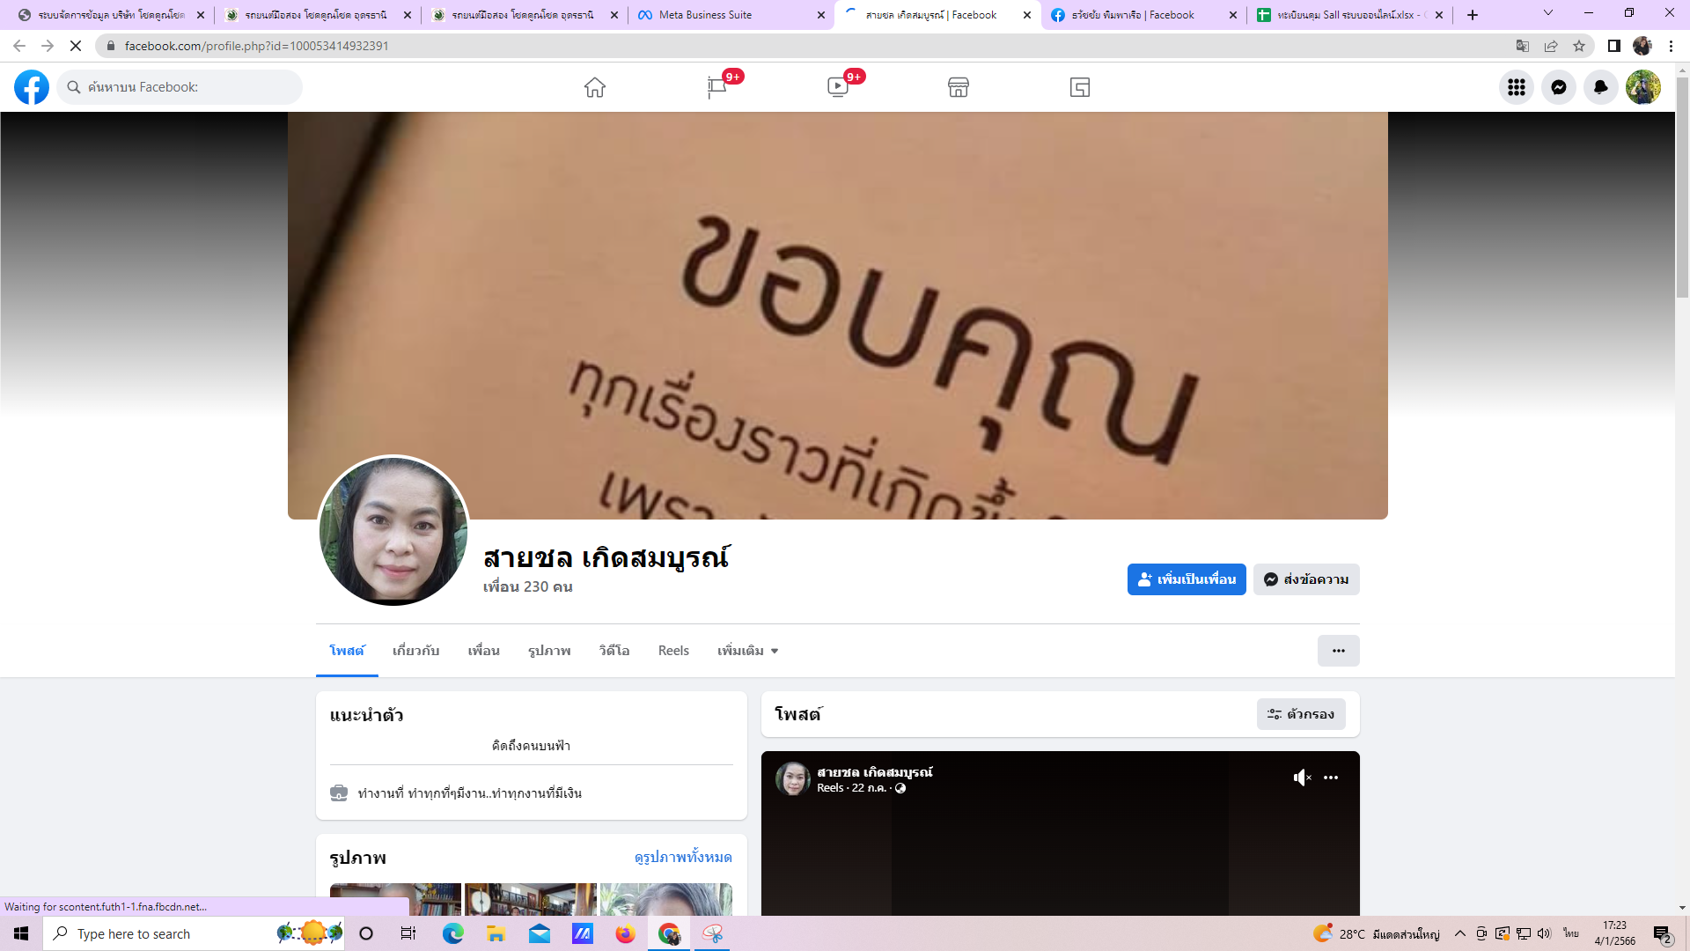Open Messenger icon in top bar

coord(1559,87)
